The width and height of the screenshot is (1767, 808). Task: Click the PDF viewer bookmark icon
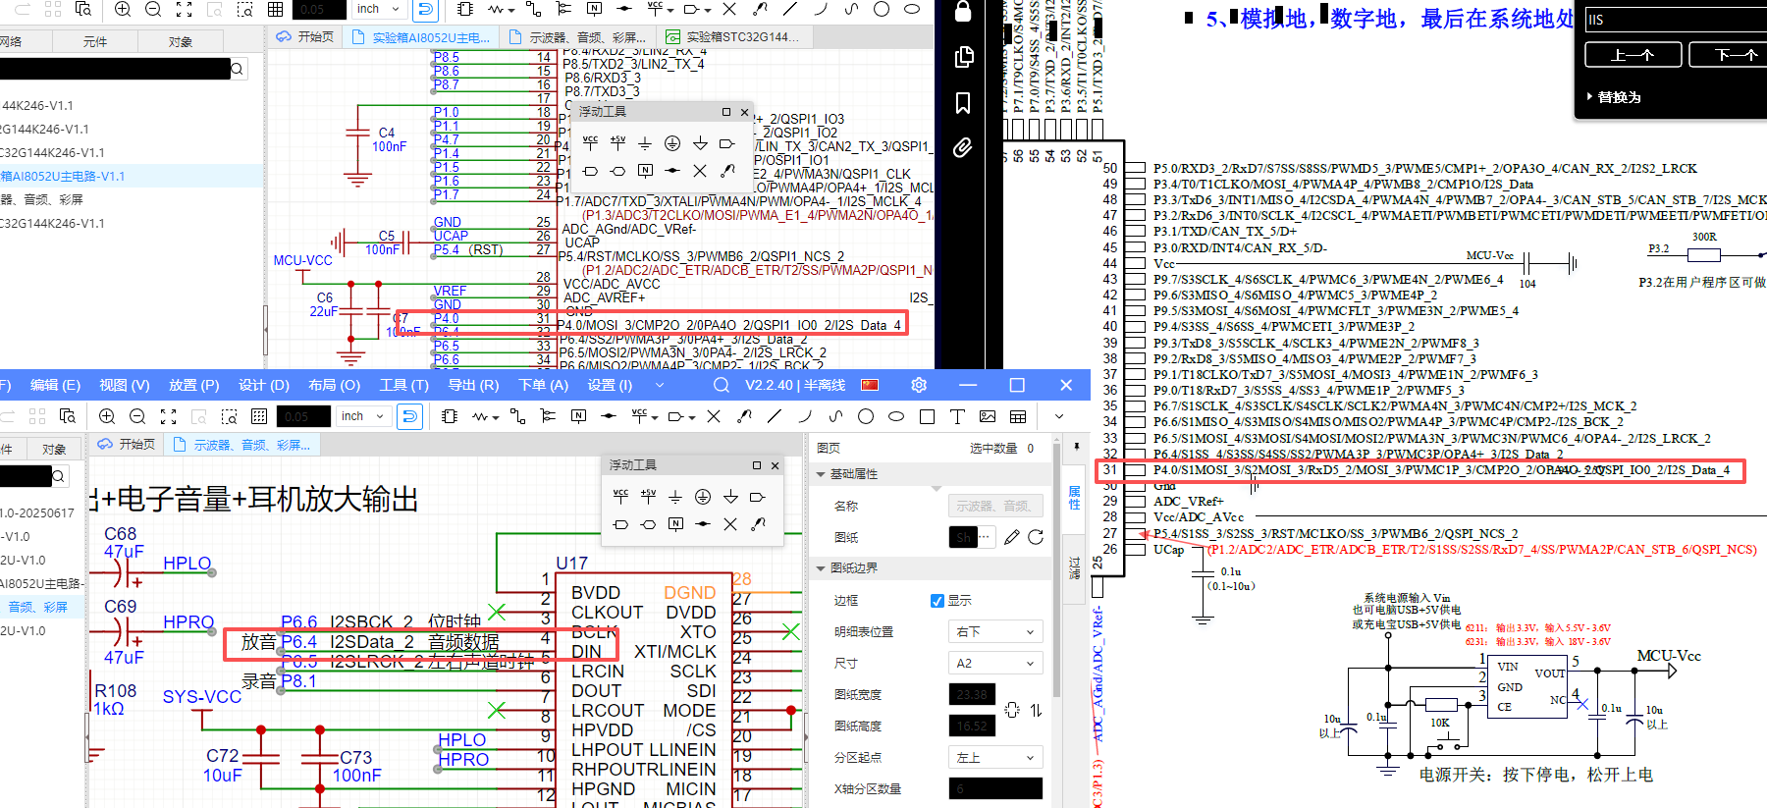point(963,102)
